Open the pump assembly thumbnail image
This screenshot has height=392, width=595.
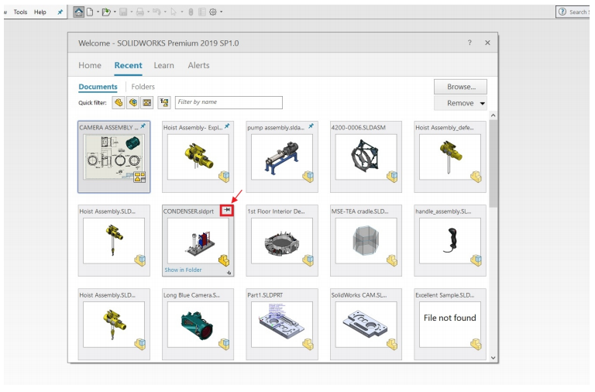282,156
